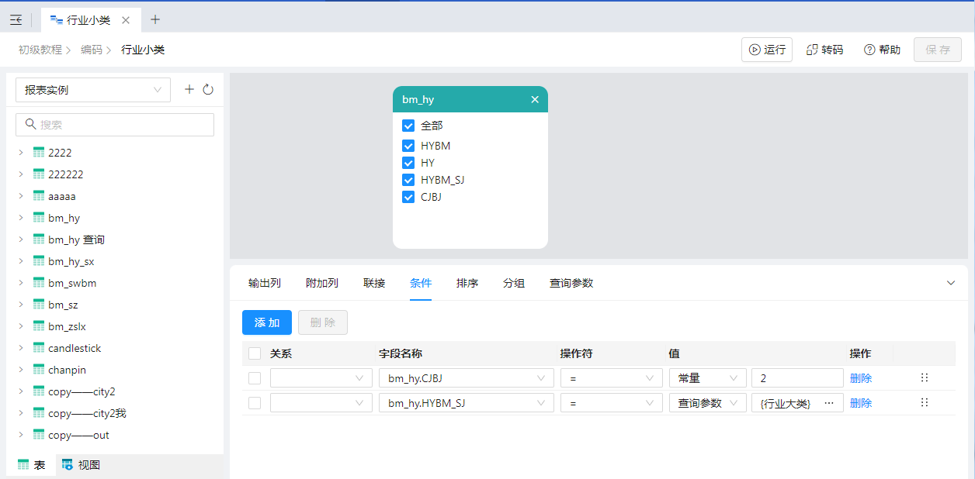The height and width of the screenshot is (479, 975).
Task: Select the bm_hy.CJBJ condition row checkbox
Action: [x=255, y=378]
